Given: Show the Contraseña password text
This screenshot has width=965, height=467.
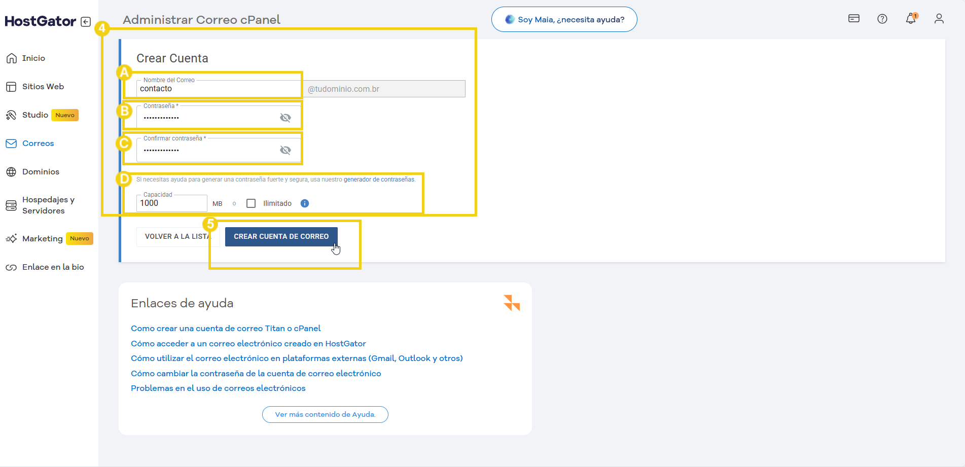Looking at the screenshot, I should click(285, 118).
